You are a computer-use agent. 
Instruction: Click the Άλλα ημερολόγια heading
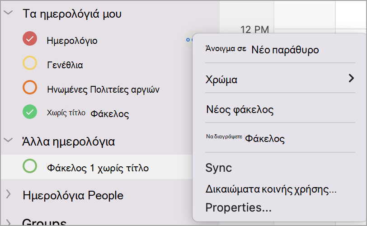[x=68, y=141]
